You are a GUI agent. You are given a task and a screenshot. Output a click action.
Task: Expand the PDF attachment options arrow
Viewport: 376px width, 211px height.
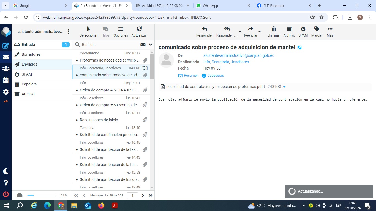pyautogui.click(x=284, y=87)
